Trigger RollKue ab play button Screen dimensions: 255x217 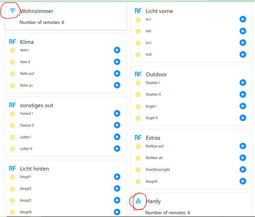tap(243, 158)
